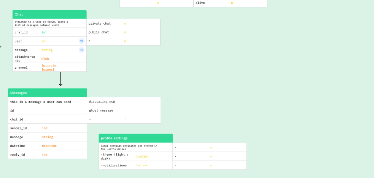This screenshot has height=178, width=374.
Task: Select the channel field name
Action: tap(21, 68)
